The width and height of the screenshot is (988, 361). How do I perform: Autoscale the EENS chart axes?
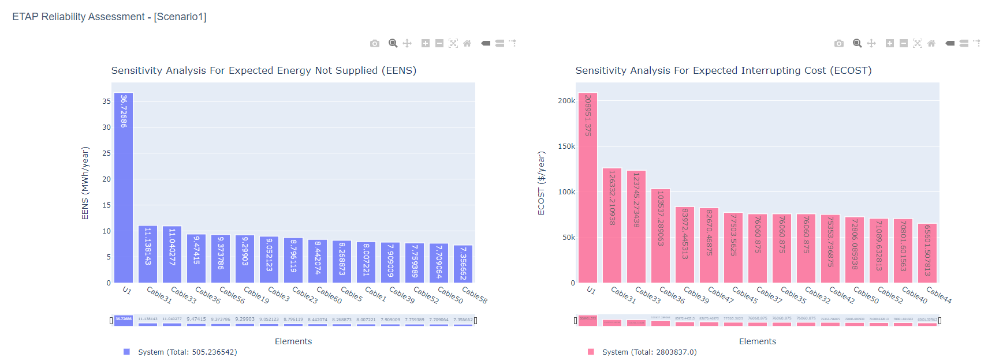453,43
